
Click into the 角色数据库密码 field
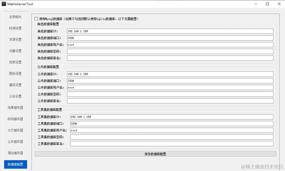170,51
